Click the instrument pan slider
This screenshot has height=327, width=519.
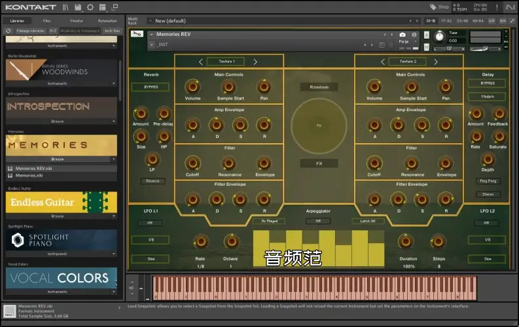(449, 49)
